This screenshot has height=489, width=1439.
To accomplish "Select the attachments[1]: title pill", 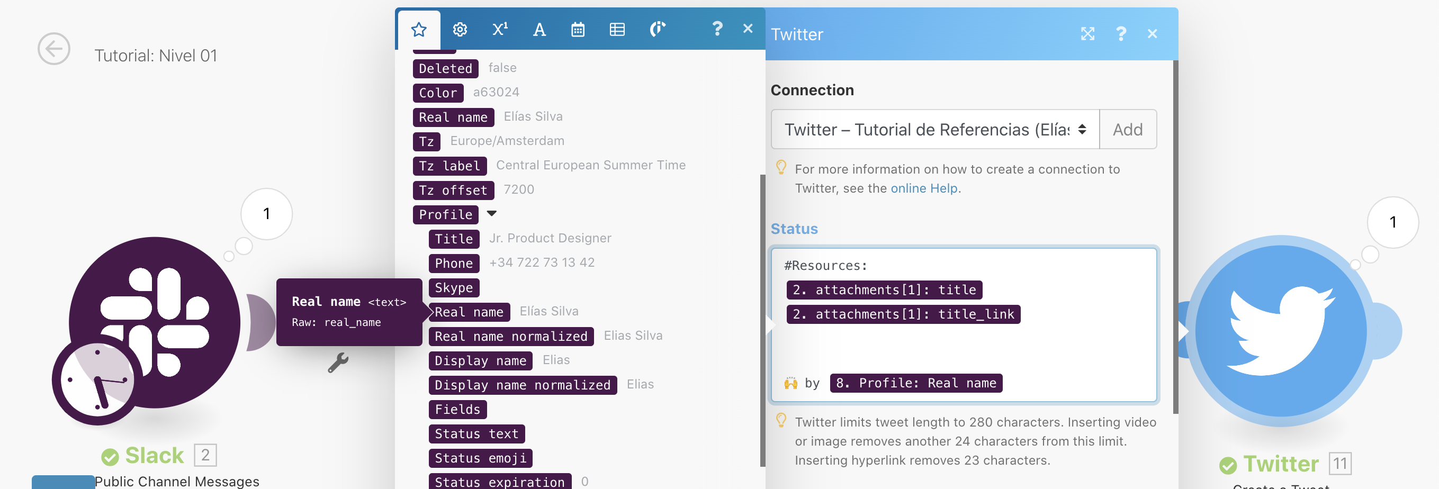I will (x=884, y=289).
